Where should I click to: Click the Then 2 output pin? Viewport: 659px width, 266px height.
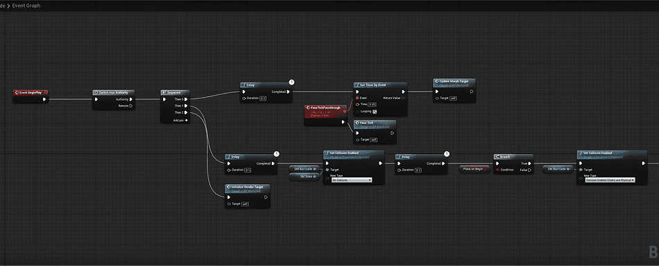(186, 112)
